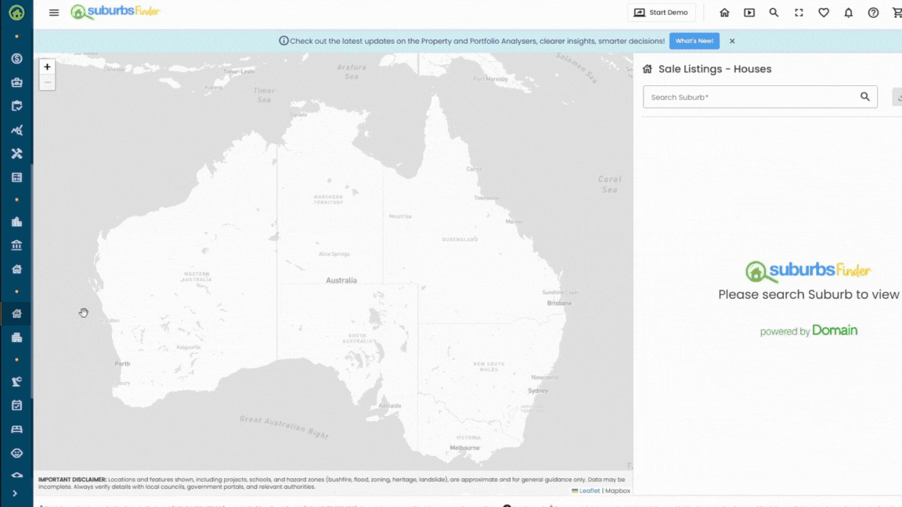Open the hamburger menu
Image resolution: width=902 pixels, height=507 pixels.
tap(54, 13)
